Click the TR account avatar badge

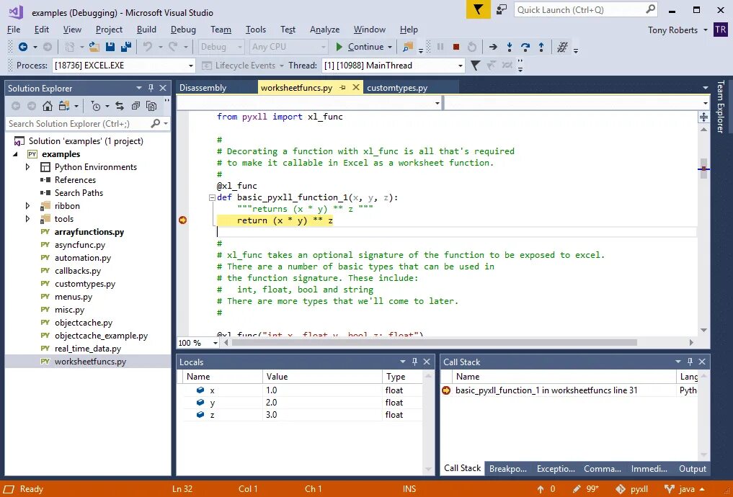point(720,30)
